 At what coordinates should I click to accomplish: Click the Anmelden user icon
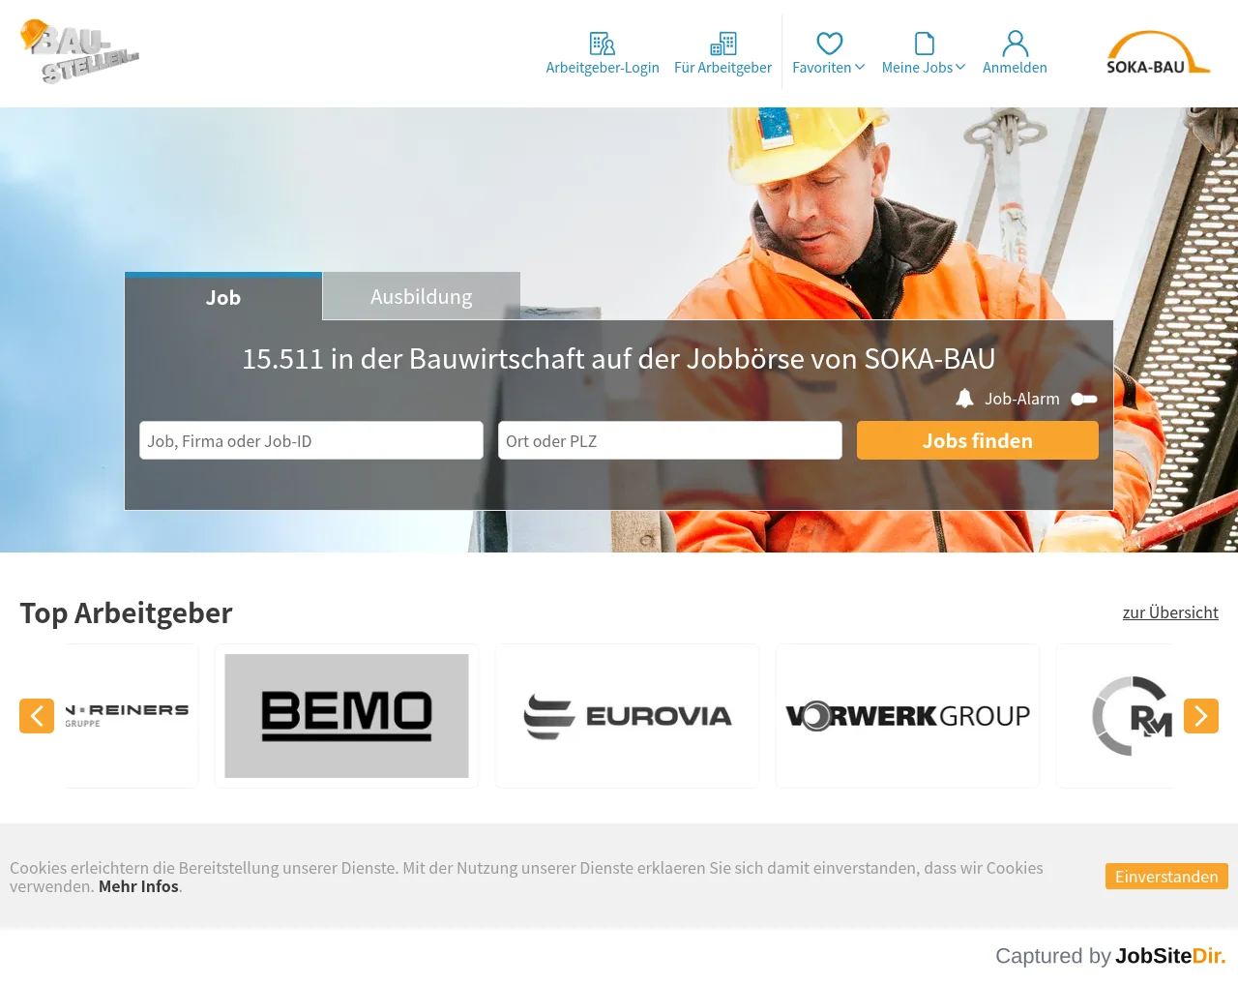click(x=1016, y=44)
